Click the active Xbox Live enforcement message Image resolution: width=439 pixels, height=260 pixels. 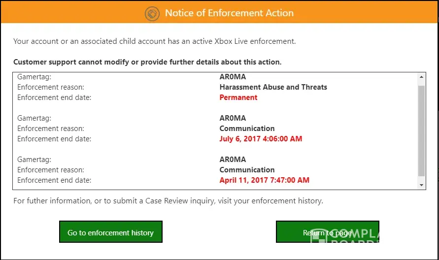[x=154, y=41]
